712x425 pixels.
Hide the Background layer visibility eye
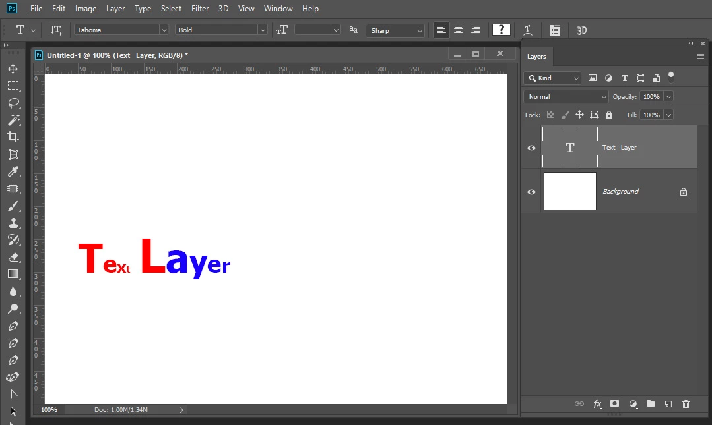531,192
